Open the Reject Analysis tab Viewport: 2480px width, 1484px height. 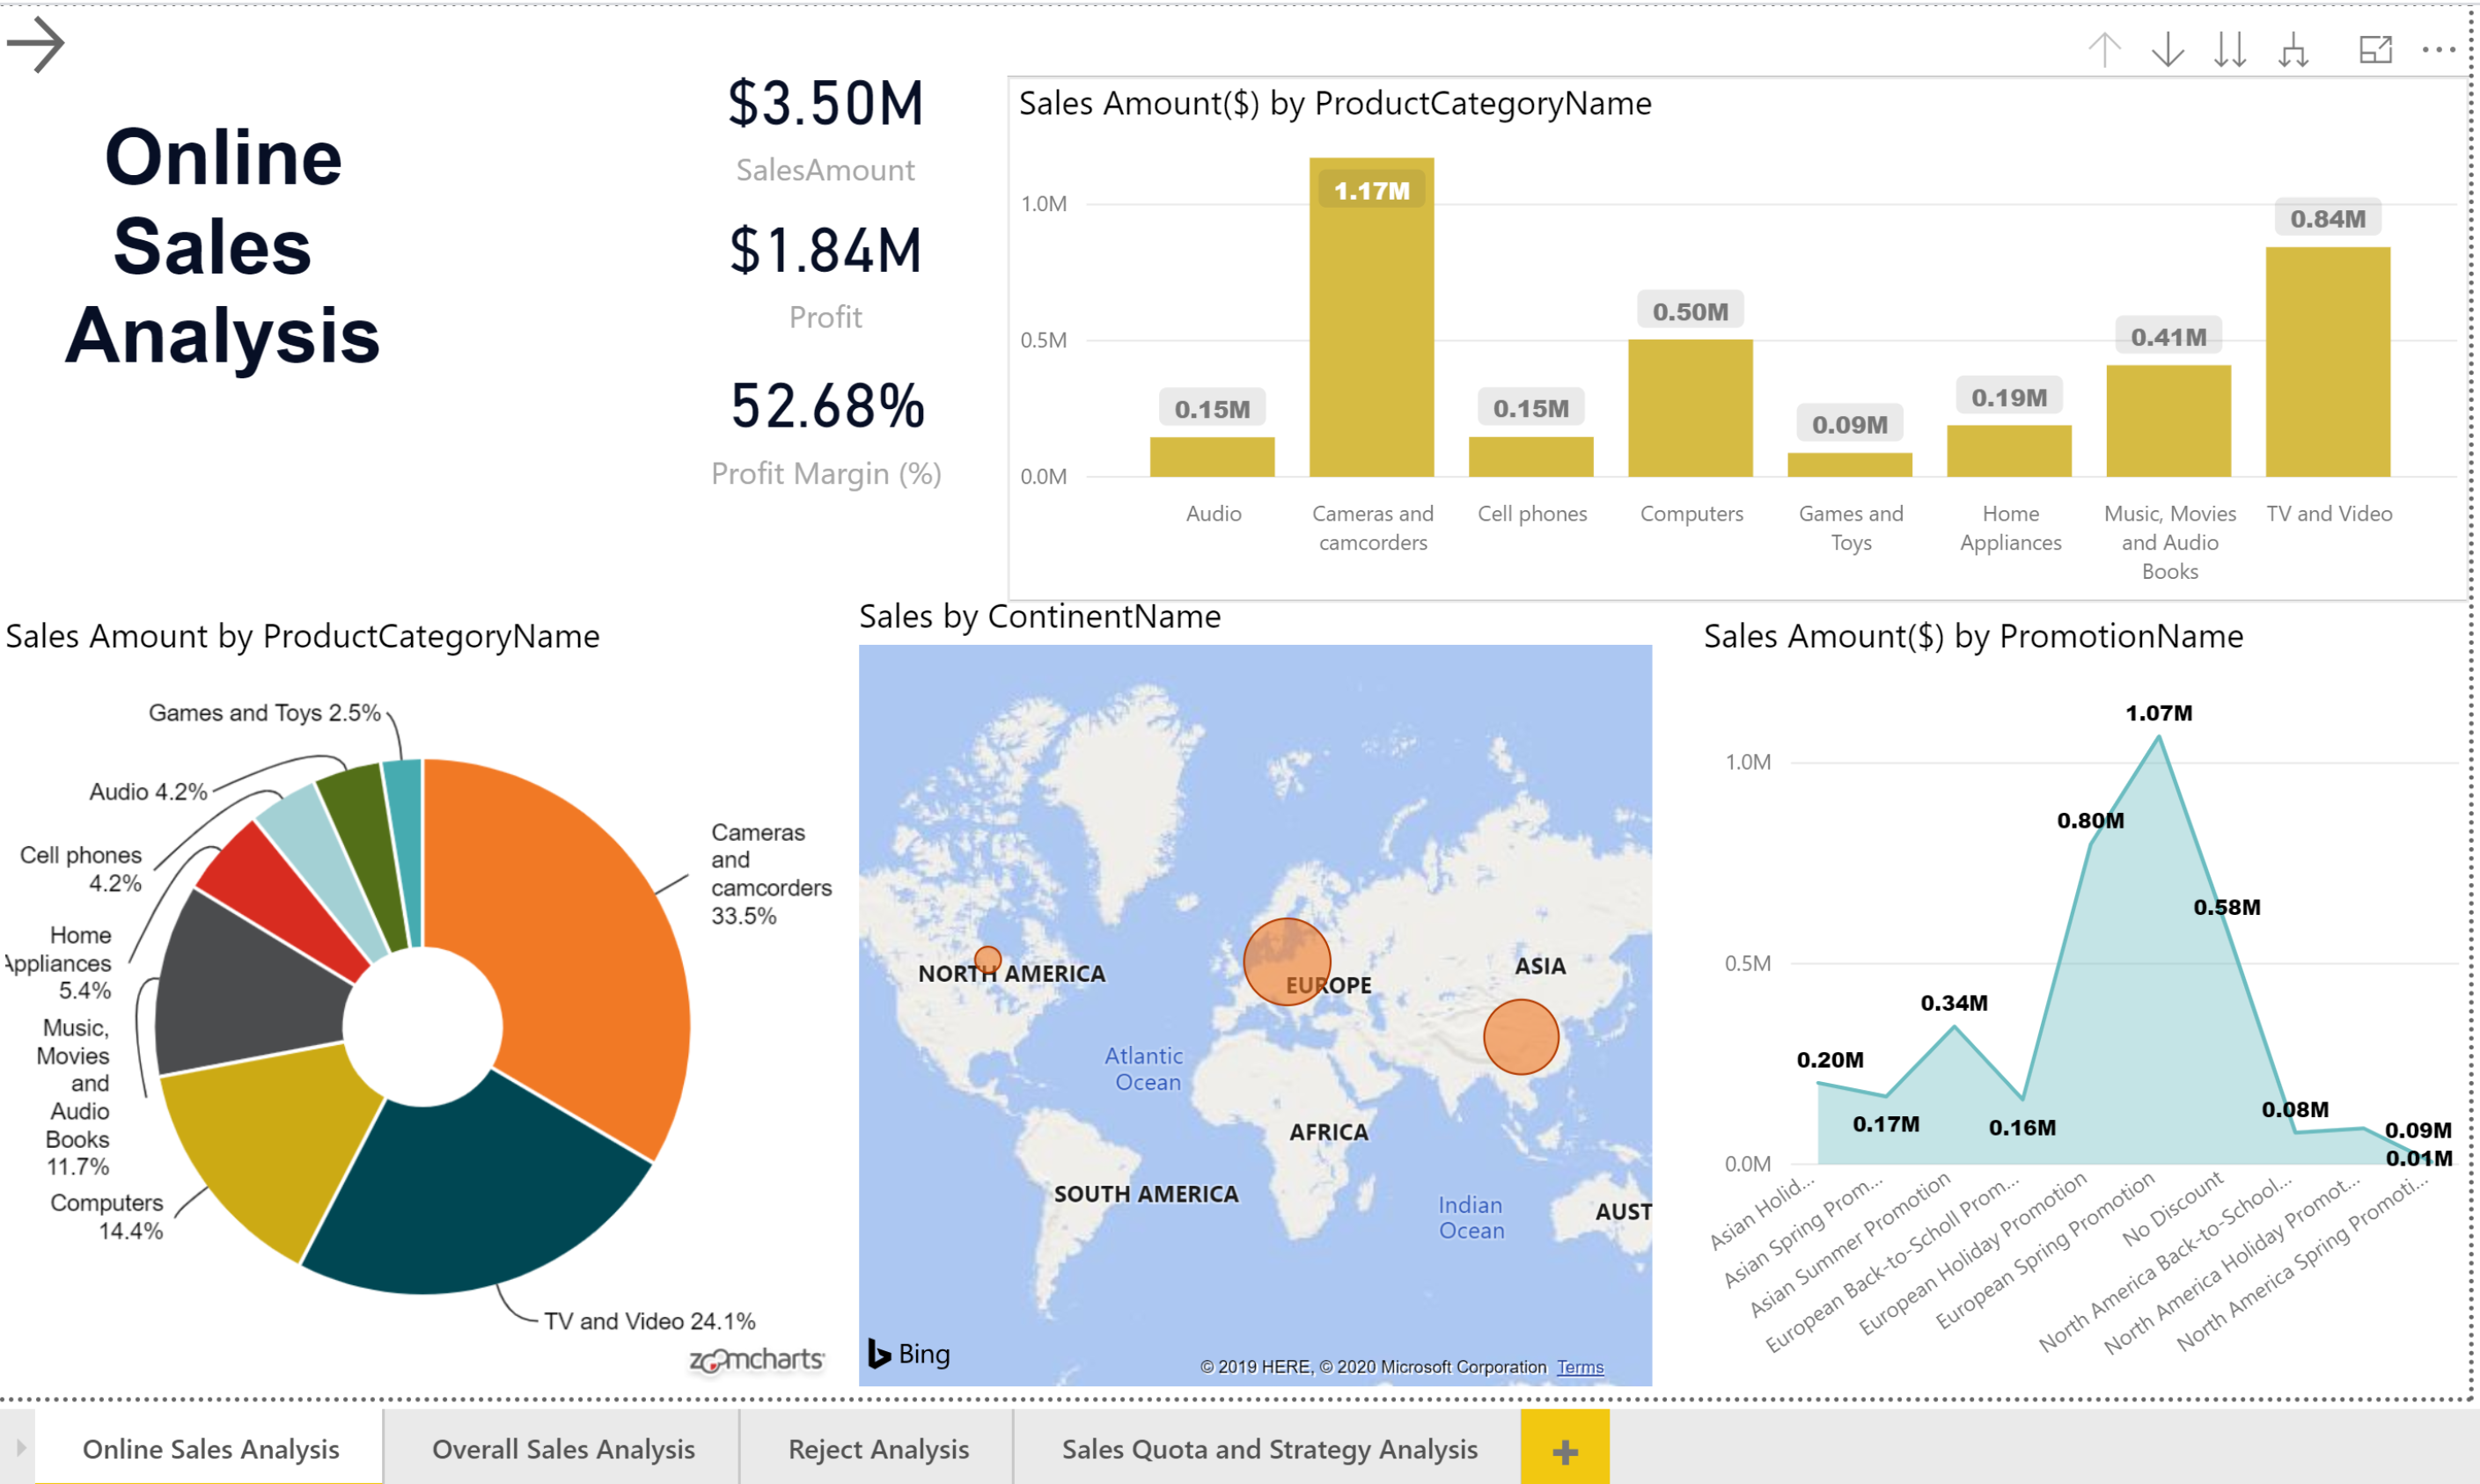point(877,1448)
